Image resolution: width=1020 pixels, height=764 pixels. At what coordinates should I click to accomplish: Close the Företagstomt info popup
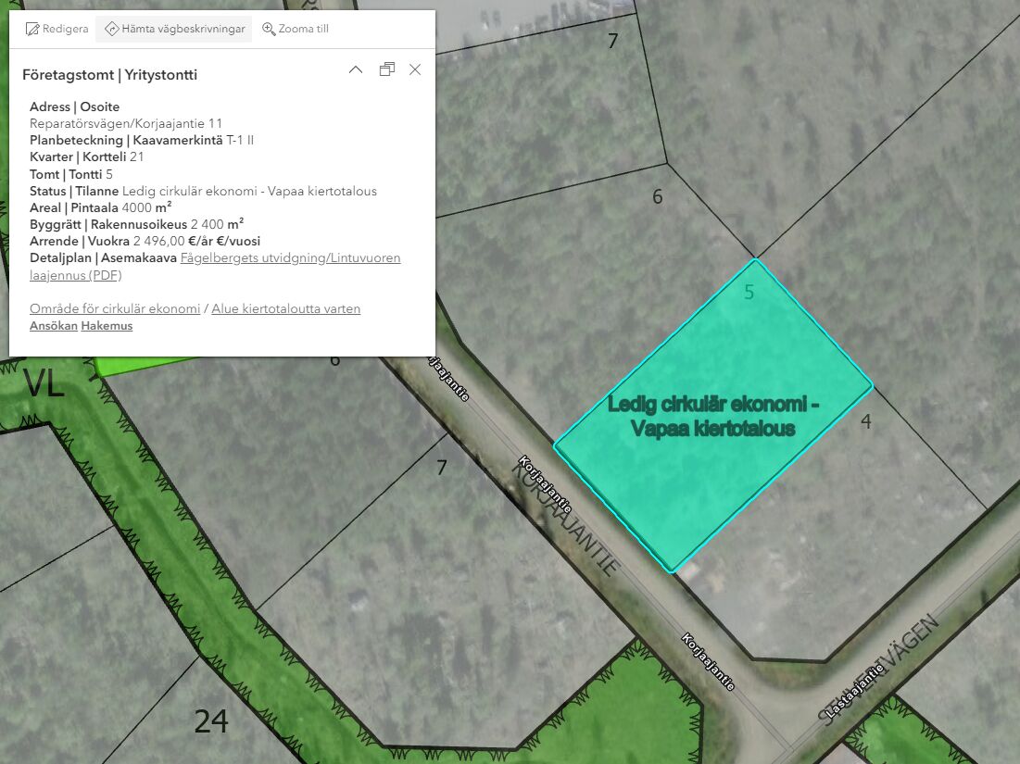[415, 69]
